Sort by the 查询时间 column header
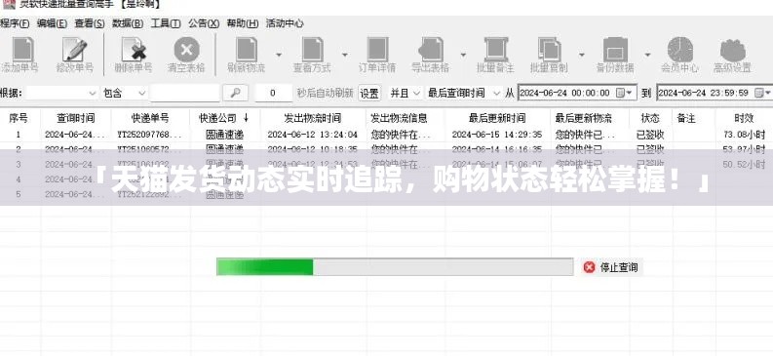 click(x=75, y=118)
